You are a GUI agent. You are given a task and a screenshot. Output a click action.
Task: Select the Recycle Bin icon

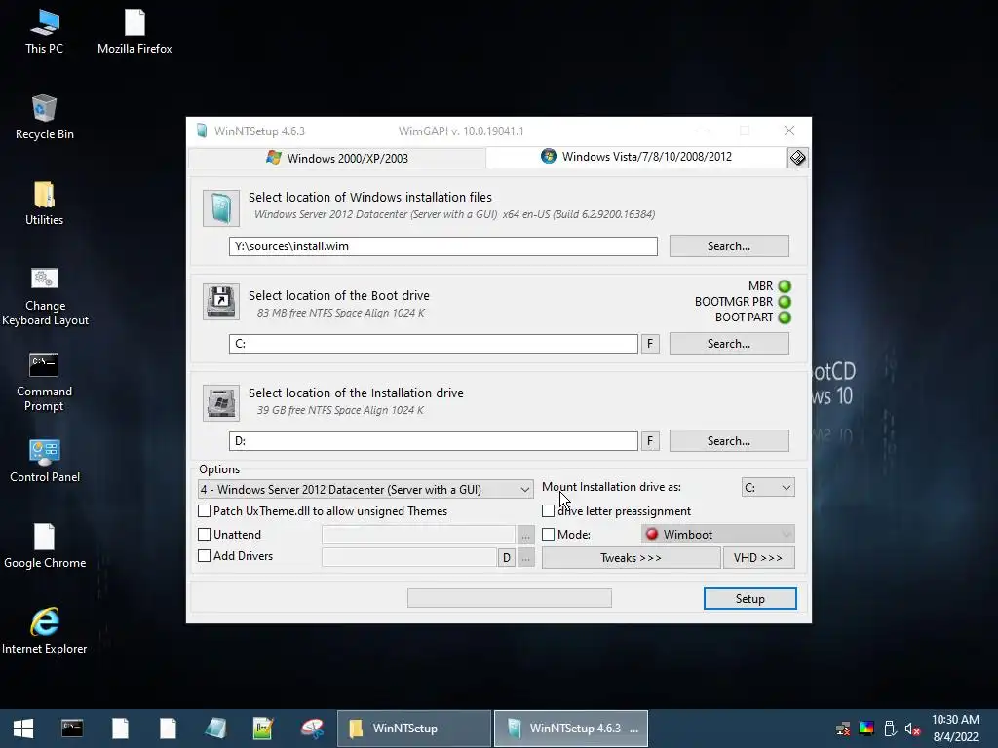tap(44, 118)
